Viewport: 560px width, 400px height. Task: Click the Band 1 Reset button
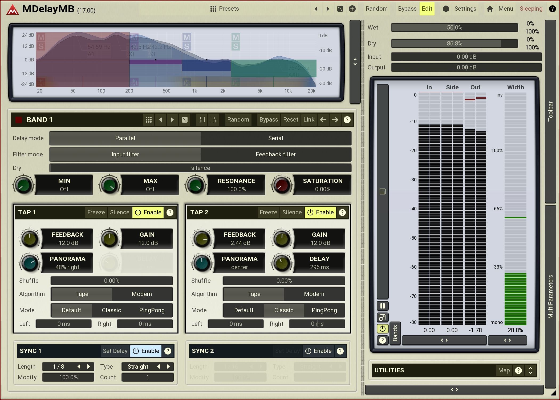tap(290, 120)
